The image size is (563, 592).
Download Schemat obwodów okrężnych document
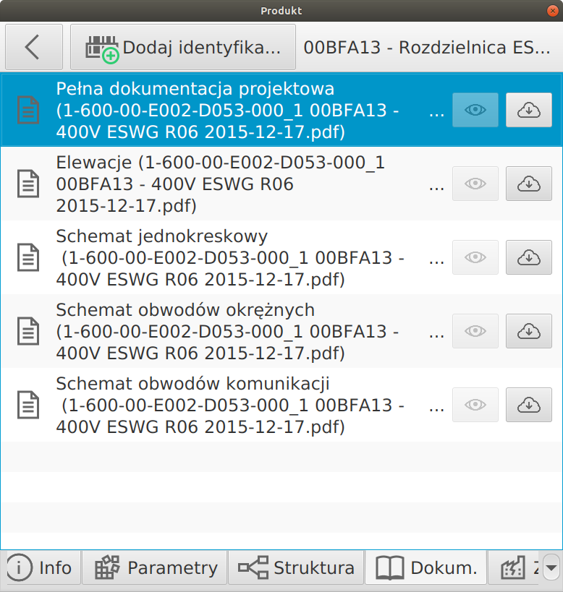coord(528,331)
